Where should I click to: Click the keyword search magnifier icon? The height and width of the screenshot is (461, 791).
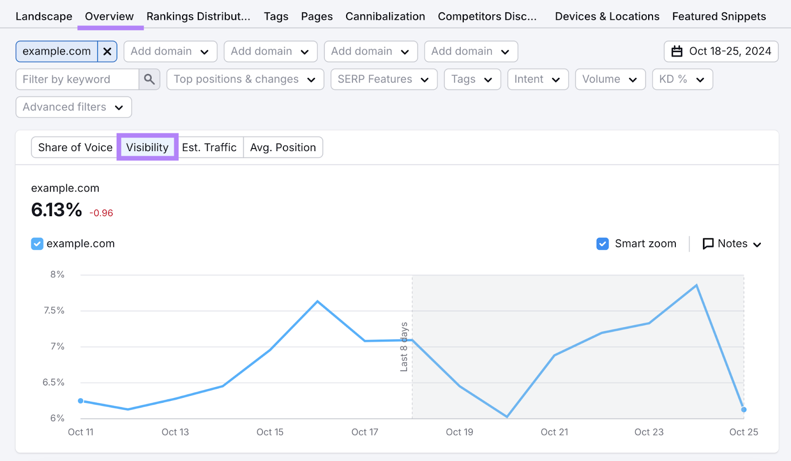[149, 79]
